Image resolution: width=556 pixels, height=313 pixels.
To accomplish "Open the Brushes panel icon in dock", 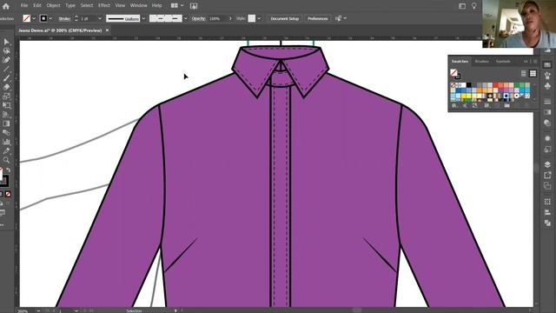I will tap(547, 76).
